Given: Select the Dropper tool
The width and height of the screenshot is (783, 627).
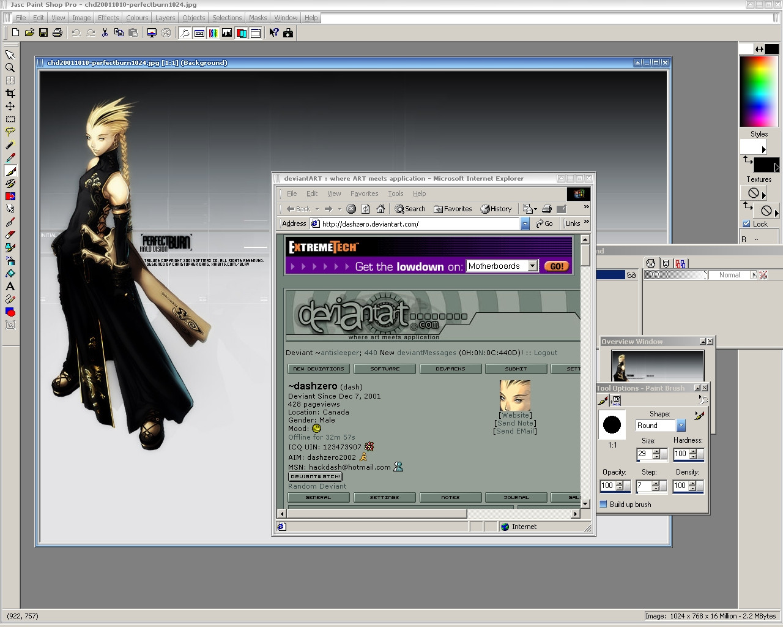Looking at the screenshot, I should click(x=10, y=157).
